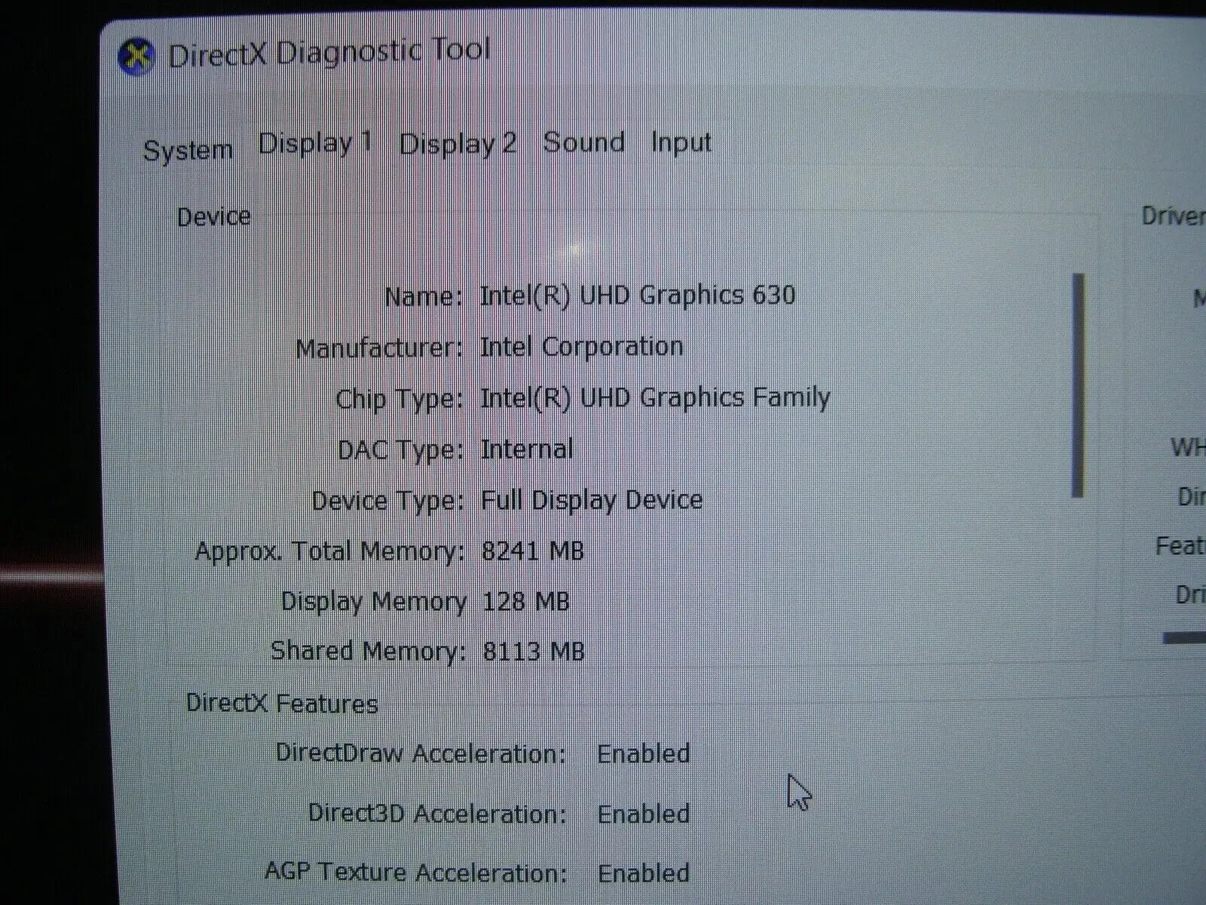Select the name value Intel(R) UHD Graphics 630

click(x=638, y=295)
